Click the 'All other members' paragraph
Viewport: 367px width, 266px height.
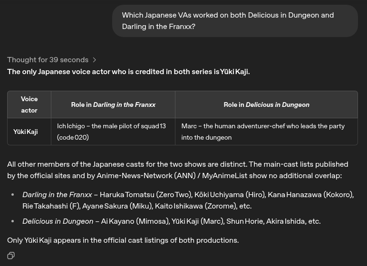(x=178, y=170)
